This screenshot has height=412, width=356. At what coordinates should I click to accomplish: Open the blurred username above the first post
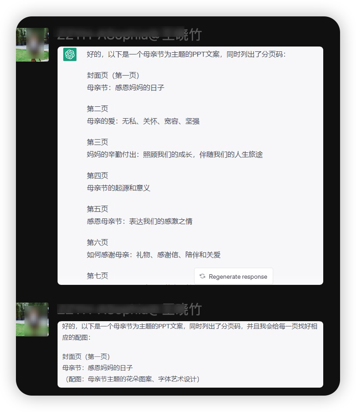pos(129,35)
